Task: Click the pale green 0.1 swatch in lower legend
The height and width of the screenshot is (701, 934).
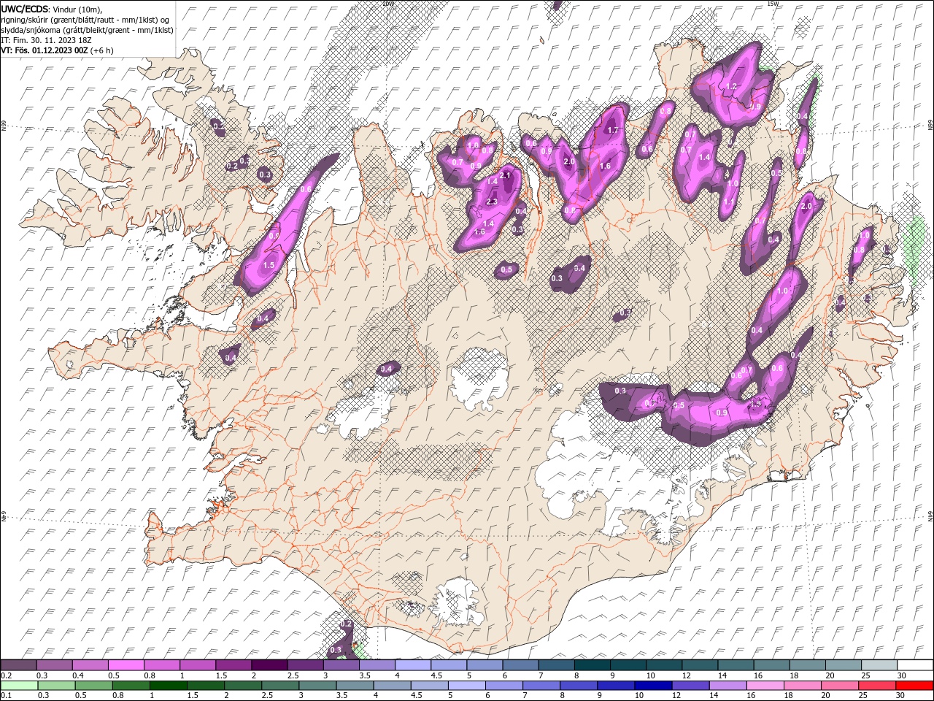Action: point(19,686)
